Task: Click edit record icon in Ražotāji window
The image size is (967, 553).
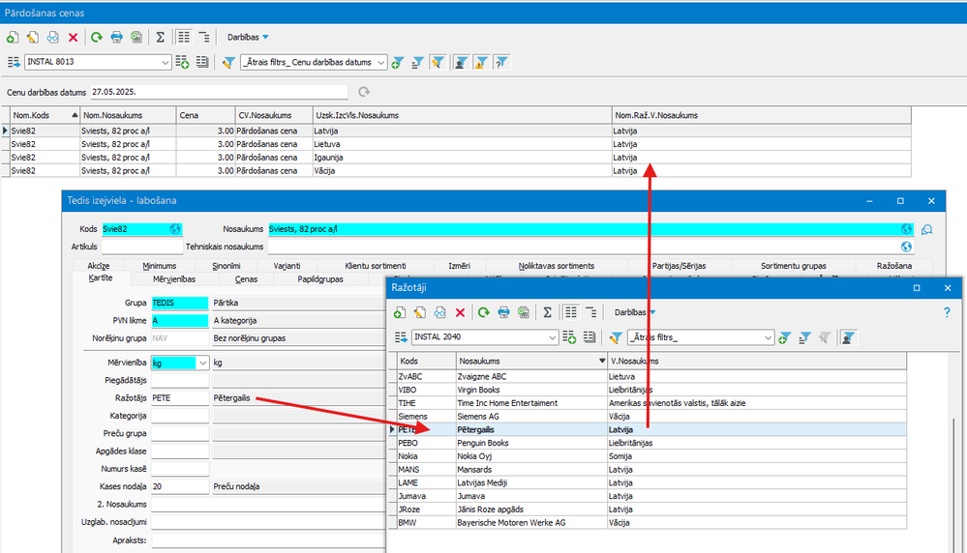Action: pyautogui.click(x=420, y=313)
